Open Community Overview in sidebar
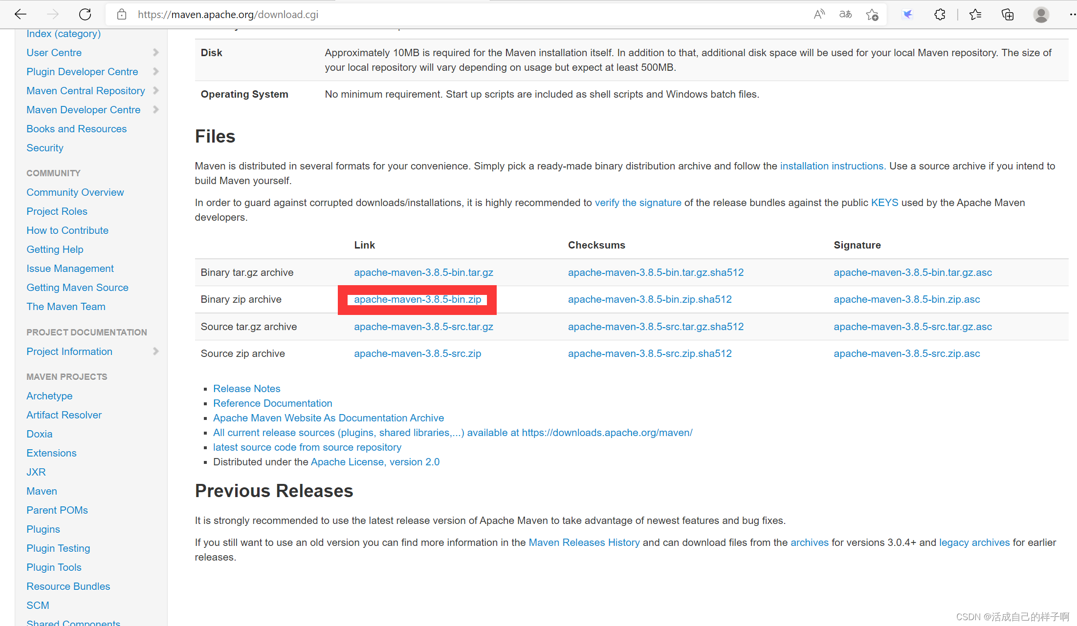Image resolution: width=1077 pixels, height=626 pixels. (x=75, y=192)
